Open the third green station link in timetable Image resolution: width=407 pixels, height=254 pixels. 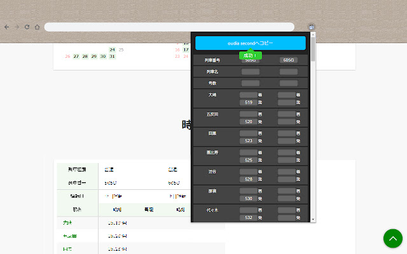pos(67,249)
